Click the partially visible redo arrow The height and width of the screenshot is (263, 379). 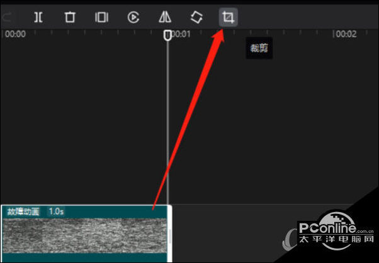coord(6,18)
